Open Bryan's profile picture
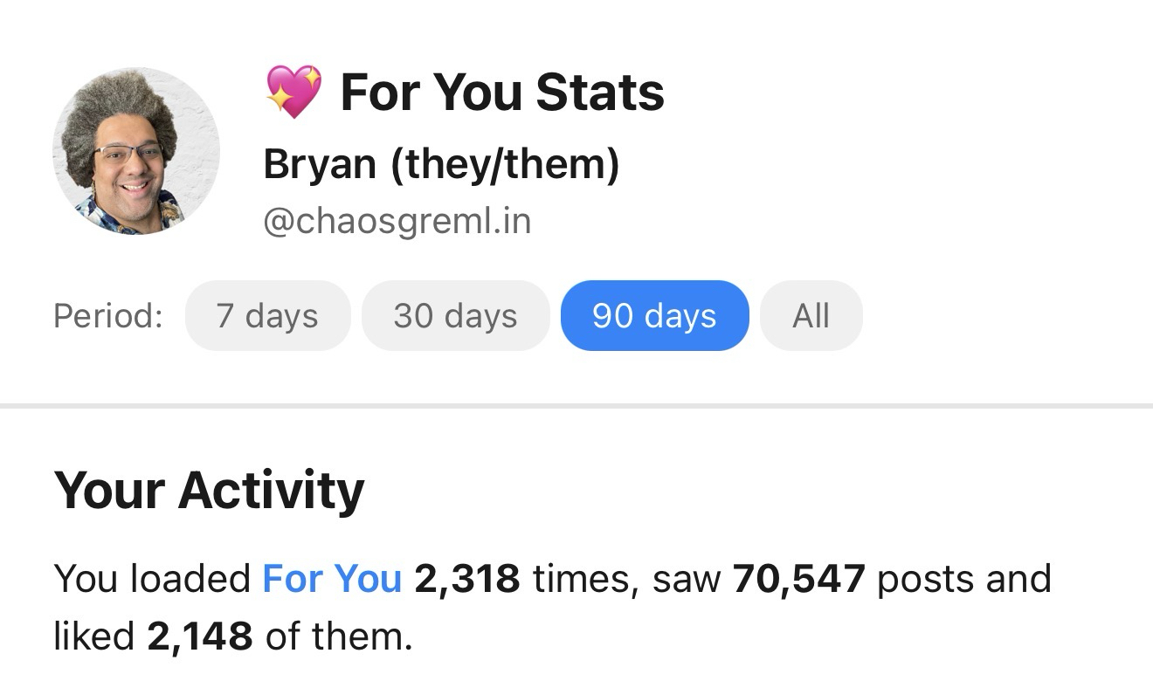Screen dimensions: 1153x681 [135, 151]
